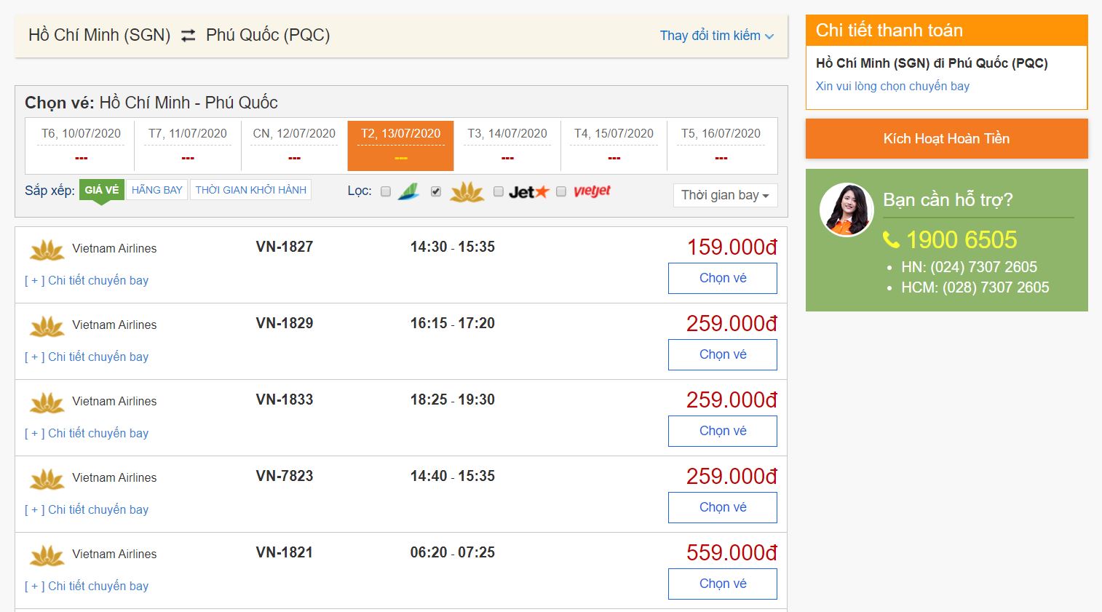Viewport: 1102px width, 612px height.
Task: Select date tab T6, 10/07/2020
Action: pyautogui.click(x=81, y=145)
